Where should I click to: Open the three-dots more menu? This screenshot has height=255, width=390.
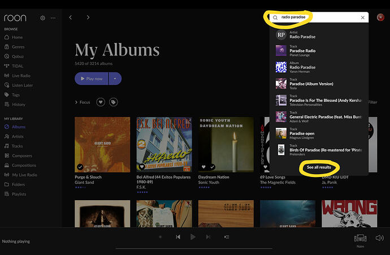coord(53,18)
